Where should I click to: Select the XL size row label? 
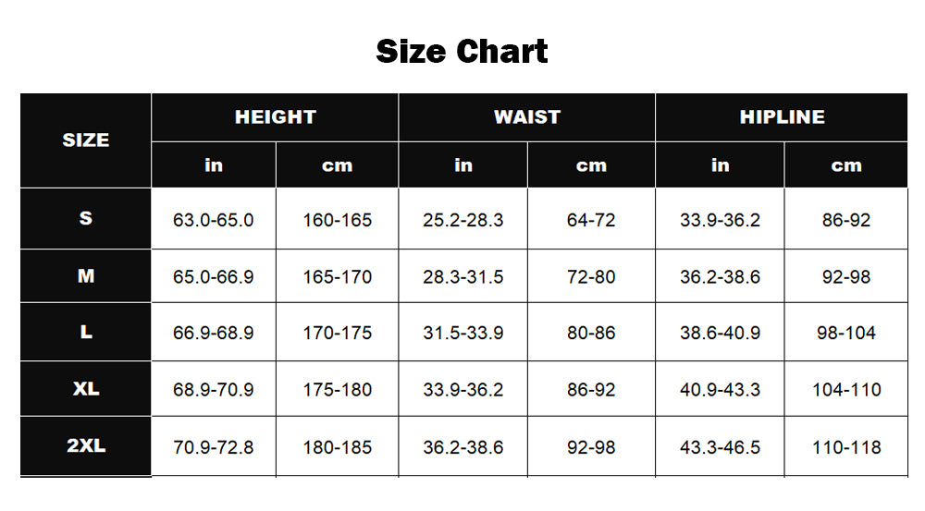86,389
